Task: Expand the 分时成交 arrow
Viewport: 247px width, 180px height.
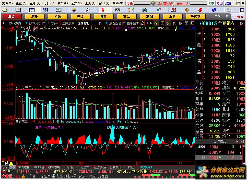Action: coord(237,142)
